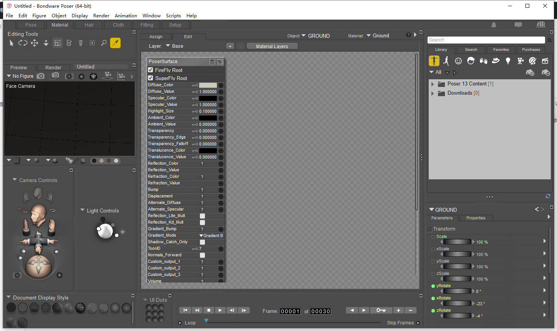Select the Translate In/Out tool
Screen dimensions: 557x331
pyautogui.click(x=46, y=43)
